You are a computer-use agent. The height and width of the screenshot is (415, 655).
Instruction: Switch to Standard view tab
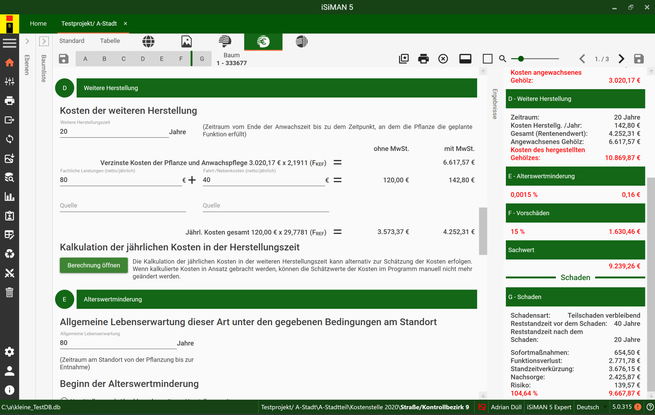(72, 41)
